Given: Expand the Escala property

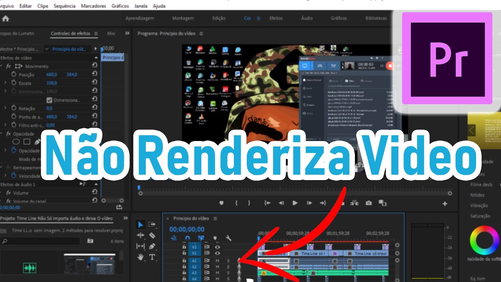Looking at the screenshot, I should point(5,83).
